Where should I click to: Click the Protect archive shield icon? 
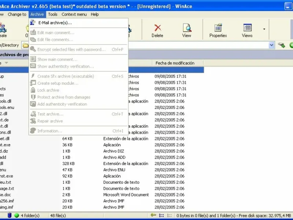[33, 97]
